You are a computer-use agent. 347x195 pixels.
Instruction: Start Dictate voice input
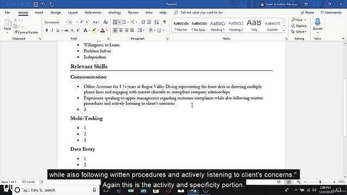318,25
